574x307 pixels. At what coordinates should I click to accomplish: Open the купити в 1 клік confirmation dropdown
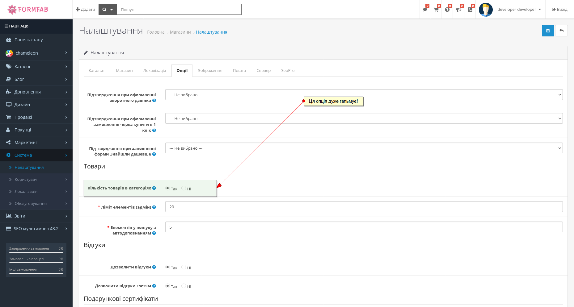364,118
